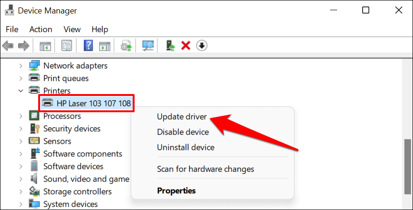Open the blue Help question mark icon
413x210 pixels.
click(x=88, y=46)
